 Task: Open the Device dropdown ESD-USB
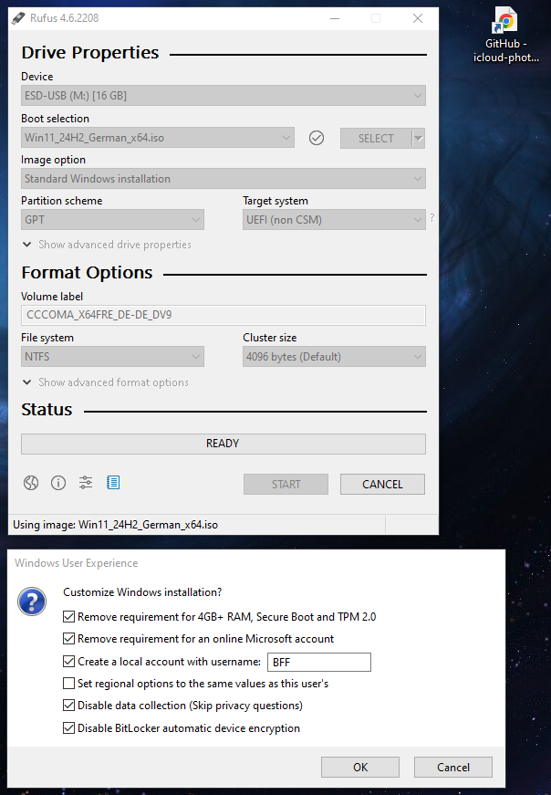(223, 95)
